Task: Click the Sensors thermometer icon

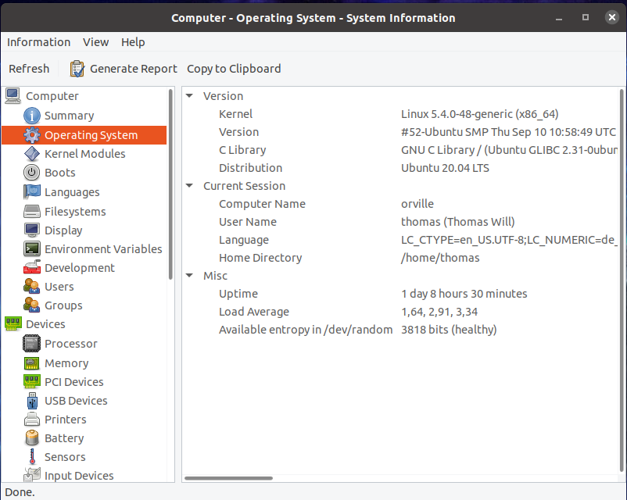Action: pyautogui.click(x=32, y=457)
